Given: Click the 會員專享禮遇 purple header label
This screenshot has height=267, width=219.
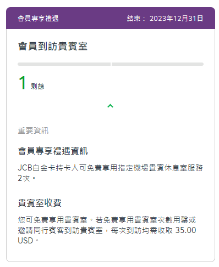Looking at the screenshot, I should (38, 19).
